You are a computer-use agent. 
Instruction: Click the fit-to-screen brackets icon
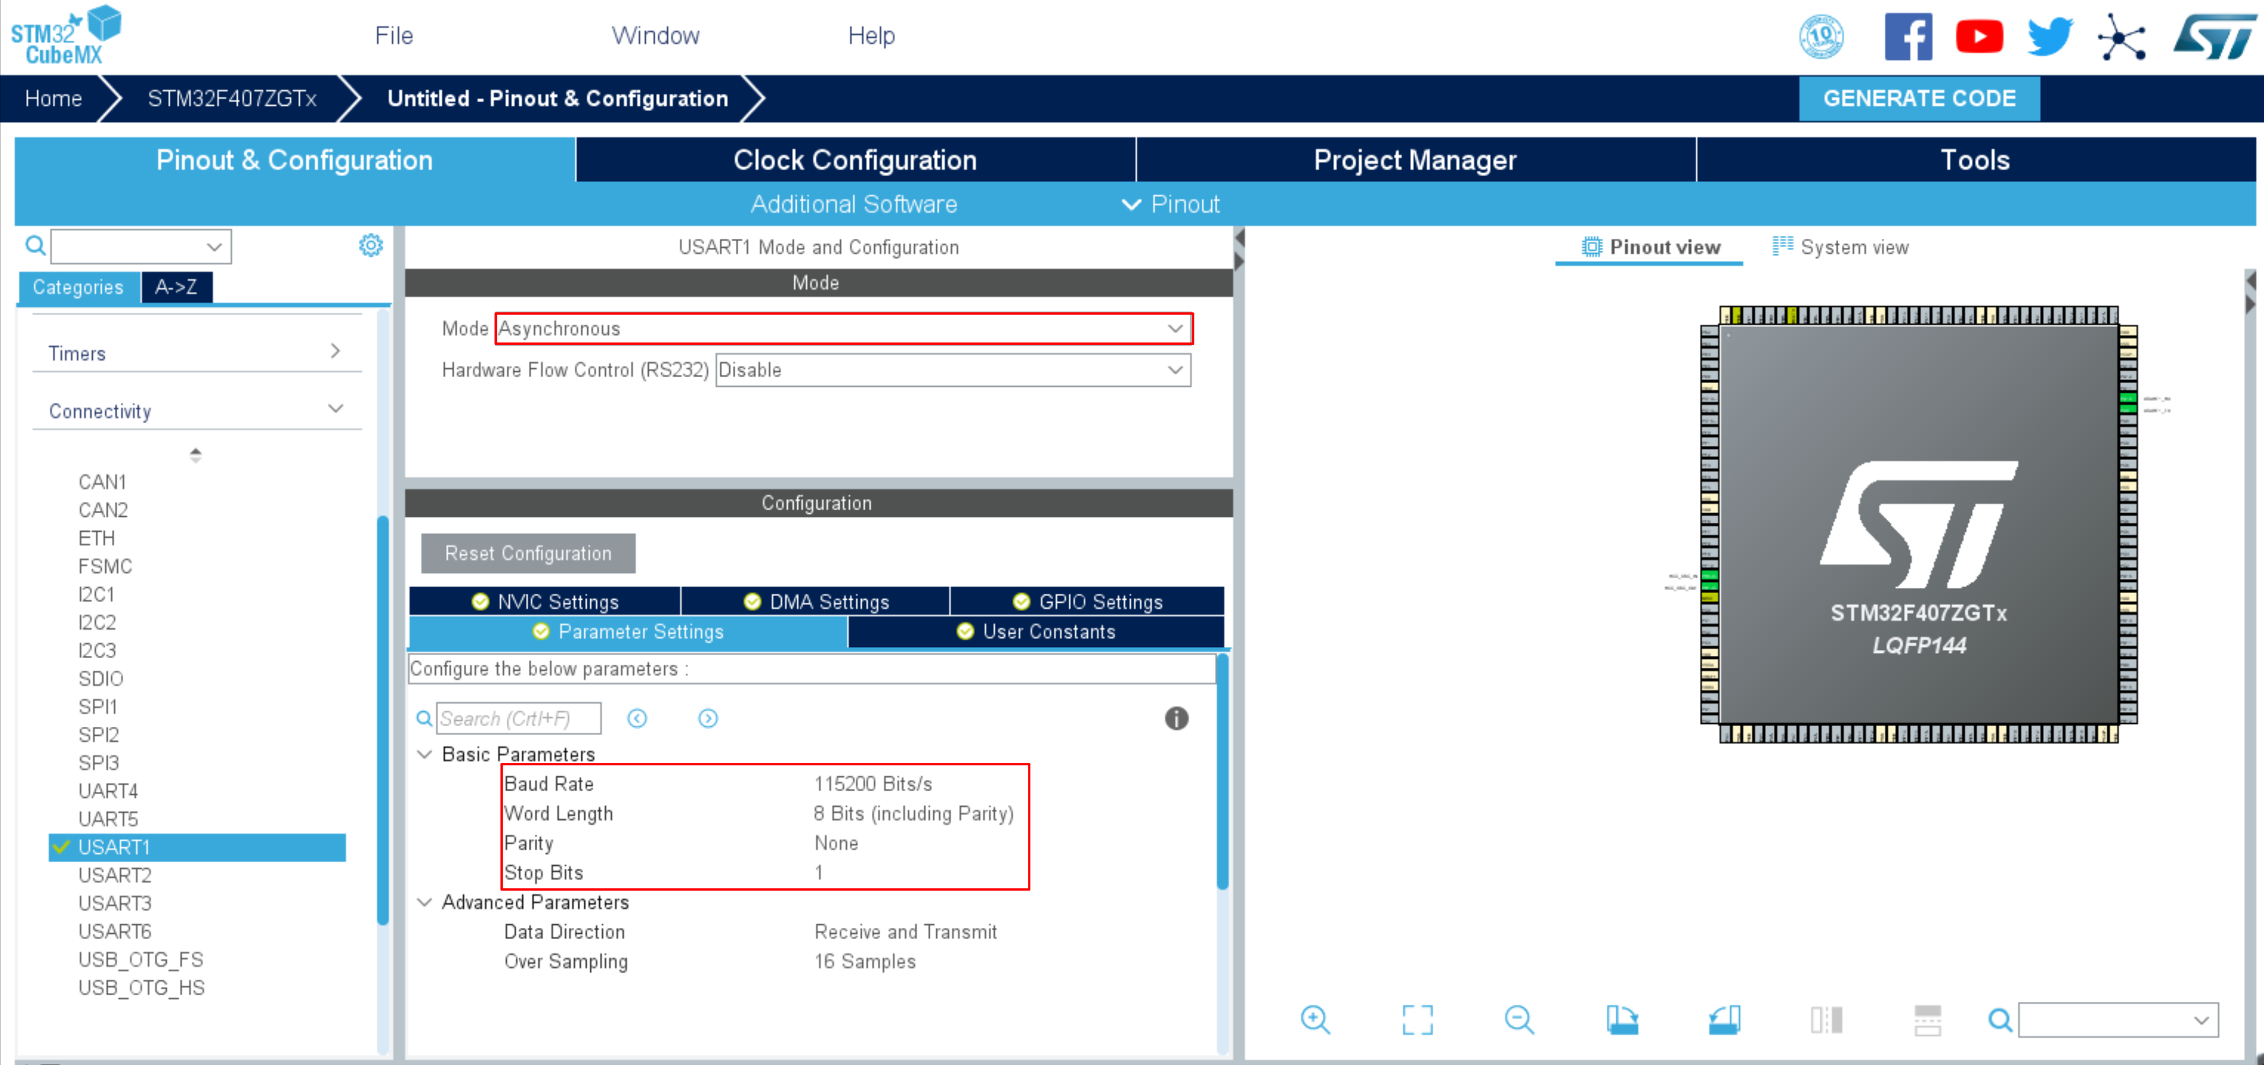(1416, 1019)
